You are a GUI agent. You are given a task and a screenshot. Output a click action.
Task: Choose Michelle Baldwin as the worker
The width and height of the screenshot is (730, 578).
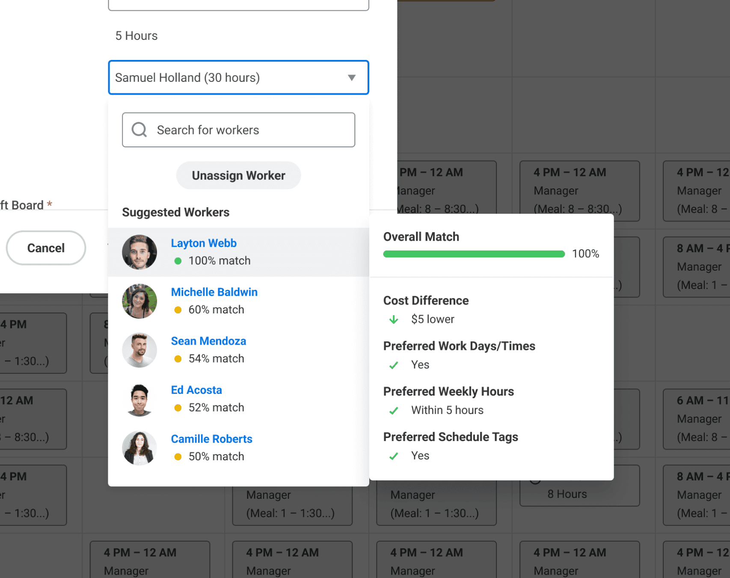238,301
